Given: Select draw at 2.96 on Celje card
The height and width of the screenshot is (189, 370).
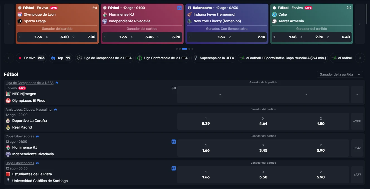Looking at the screenshot, I should pos(311,37).
